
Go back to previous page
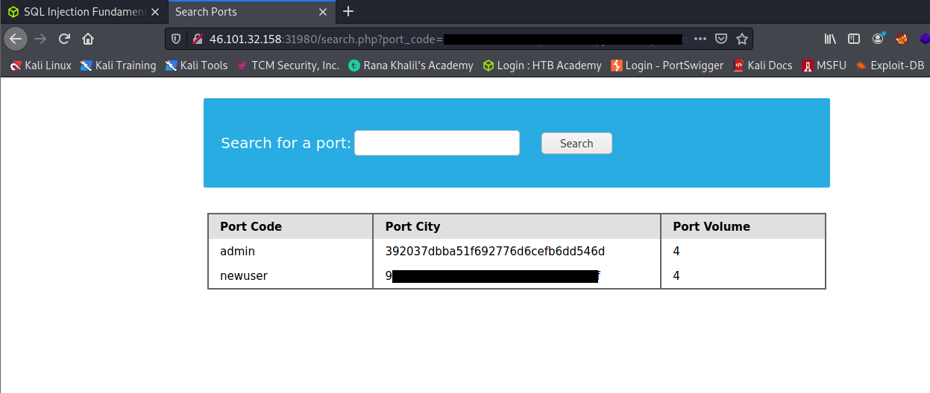[16, 39]
